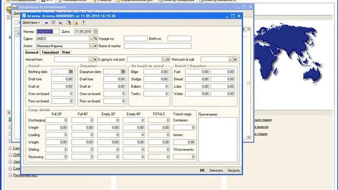The height and width of the screenshot is (190, 338).
Task: Click the OK button
Action: [x=202, y=170]
